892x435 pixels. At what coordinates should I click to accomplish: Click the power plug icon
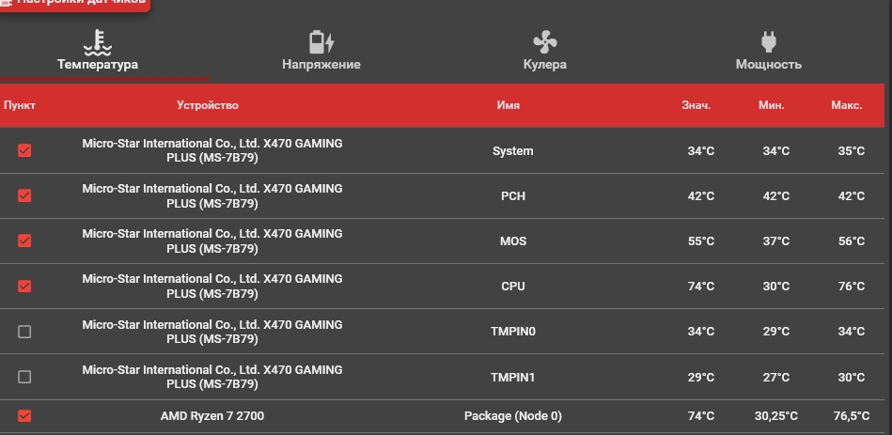click(x=769, y=41)
